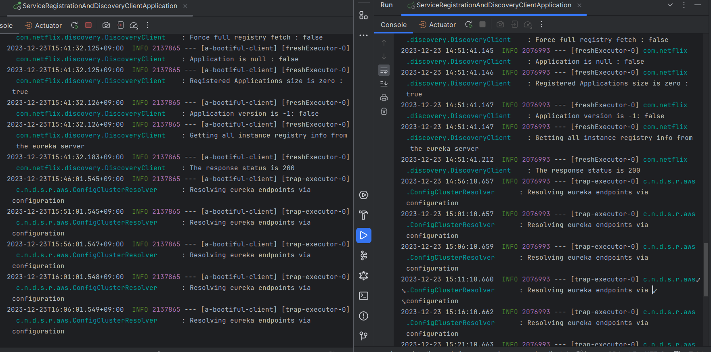
Task: Click 'The response status is 200' in the left window
Action: 242,168
